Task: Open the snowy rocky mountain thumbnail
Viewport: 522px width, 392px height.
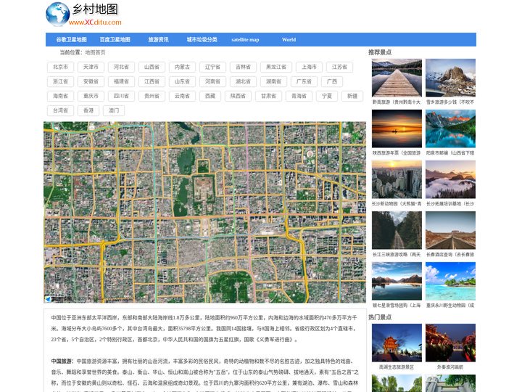Action: 450,78
